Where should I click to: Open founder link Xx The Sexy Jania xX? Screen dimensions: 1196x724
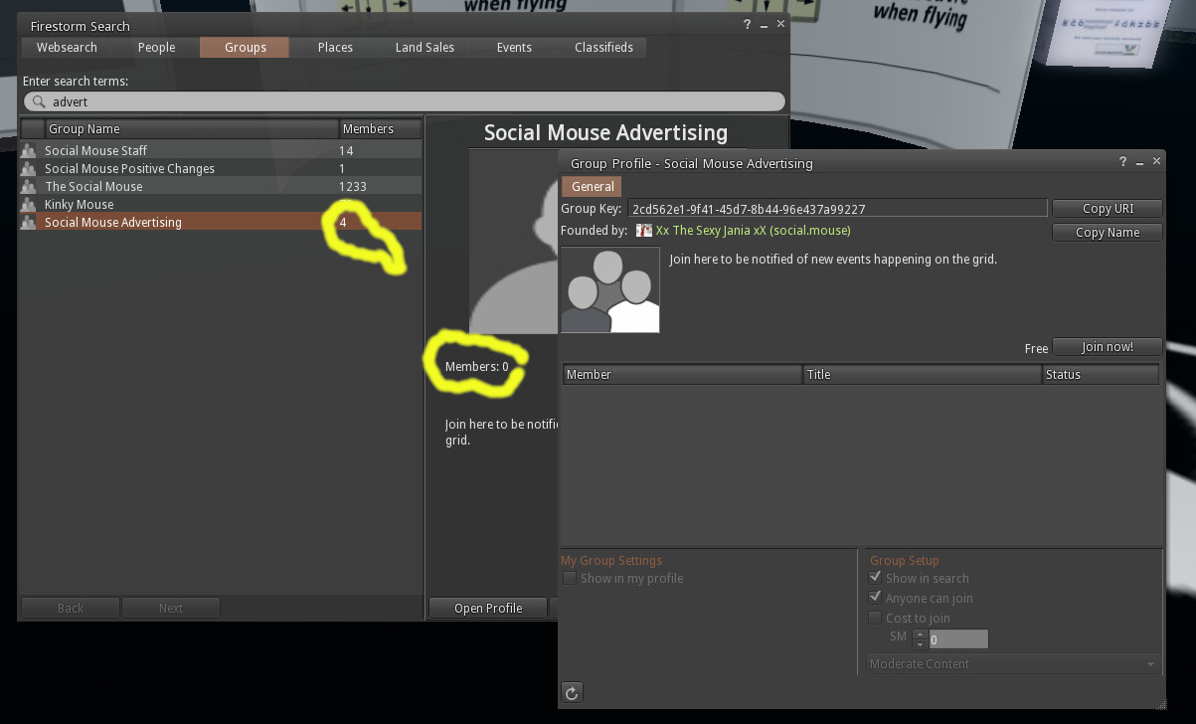coord(753,230)
